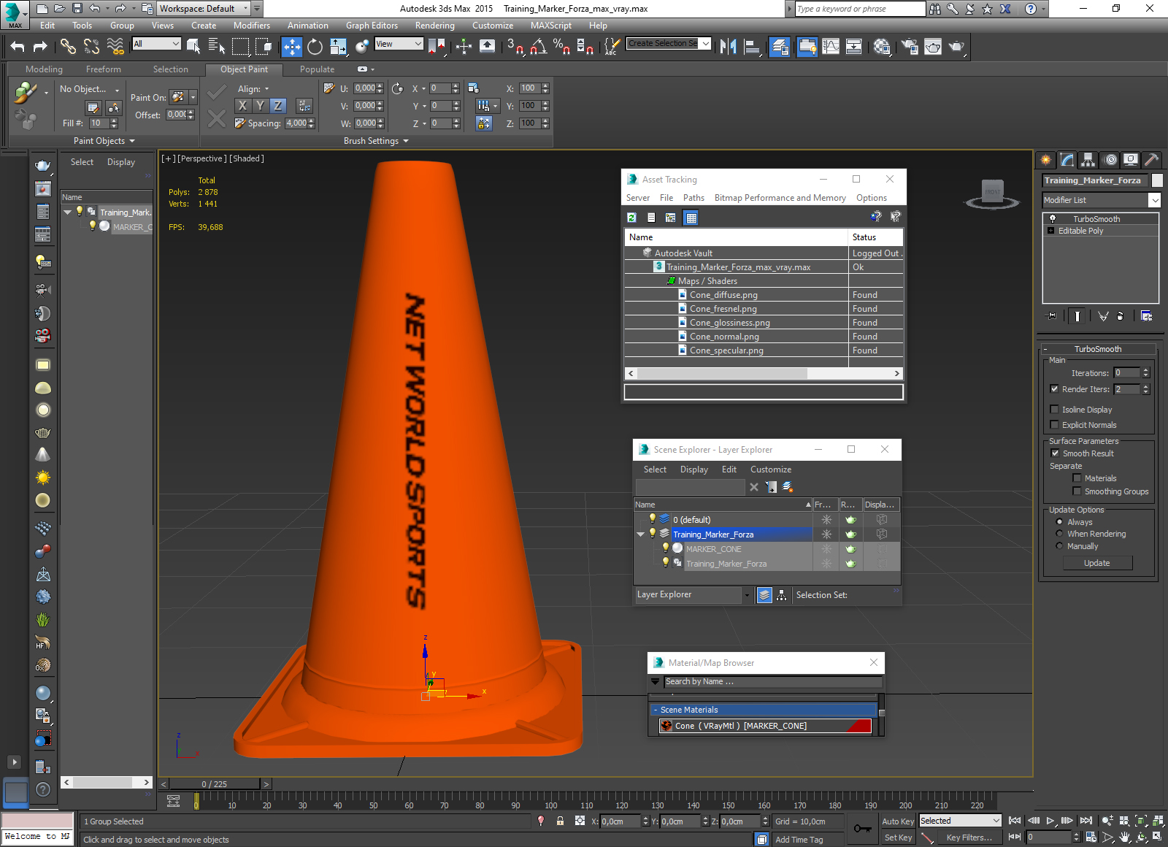This screenshot has width=1168, height=847.
Task: Activate Select and Move tool
Action: coord(291,47)
